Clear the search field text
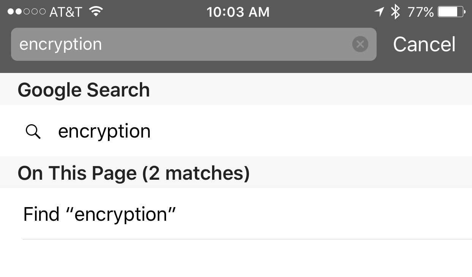This screenshot has height=277, width=472. coord(360,44)
